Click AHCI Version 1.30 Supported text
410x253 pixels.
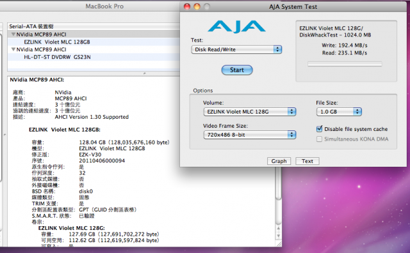coord(92,117)
